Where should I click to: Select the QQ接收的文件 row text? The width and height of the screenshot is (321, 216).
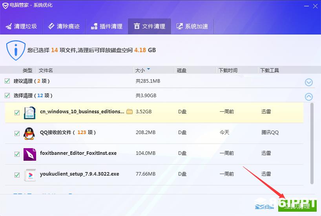(x=68, y=133)
